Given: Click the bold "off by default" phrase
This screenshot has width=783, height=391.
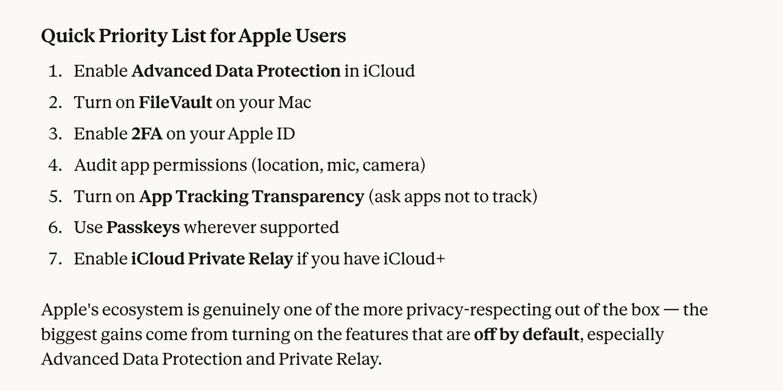Looking at the screenshot, I should pos(526,334).
